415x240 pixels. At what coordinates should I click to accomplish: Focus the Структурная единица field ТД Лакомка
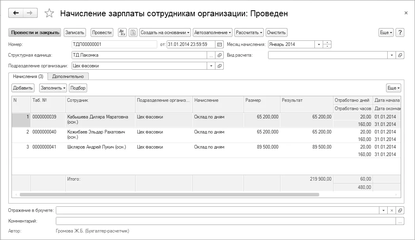pyautogui.click(x=139, y=55)
